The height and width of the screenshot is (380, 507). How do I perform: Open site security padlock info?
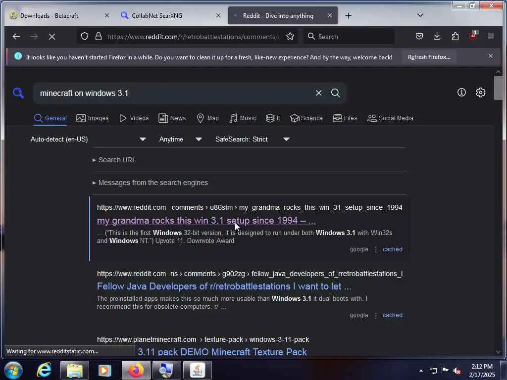tap(99, 37)
